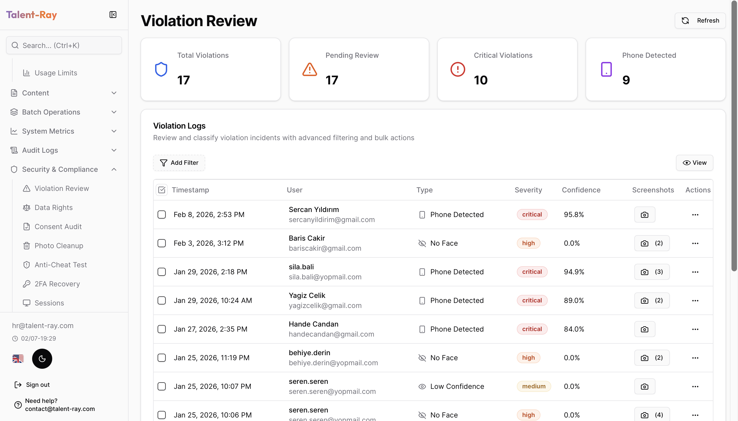Click the UK flag language icon
The image size is (738, 421).
click(x=18, y=358)
